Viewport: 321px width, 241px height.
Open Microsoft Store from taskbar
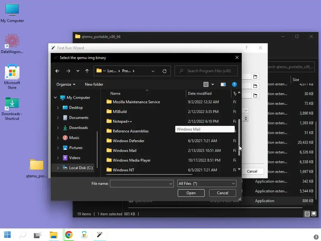click(x=84, y=235)
